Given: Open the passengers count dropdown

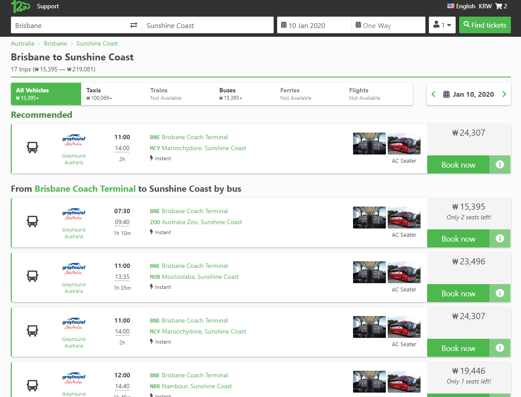Looking at the screenshot, I should [442, 25].
